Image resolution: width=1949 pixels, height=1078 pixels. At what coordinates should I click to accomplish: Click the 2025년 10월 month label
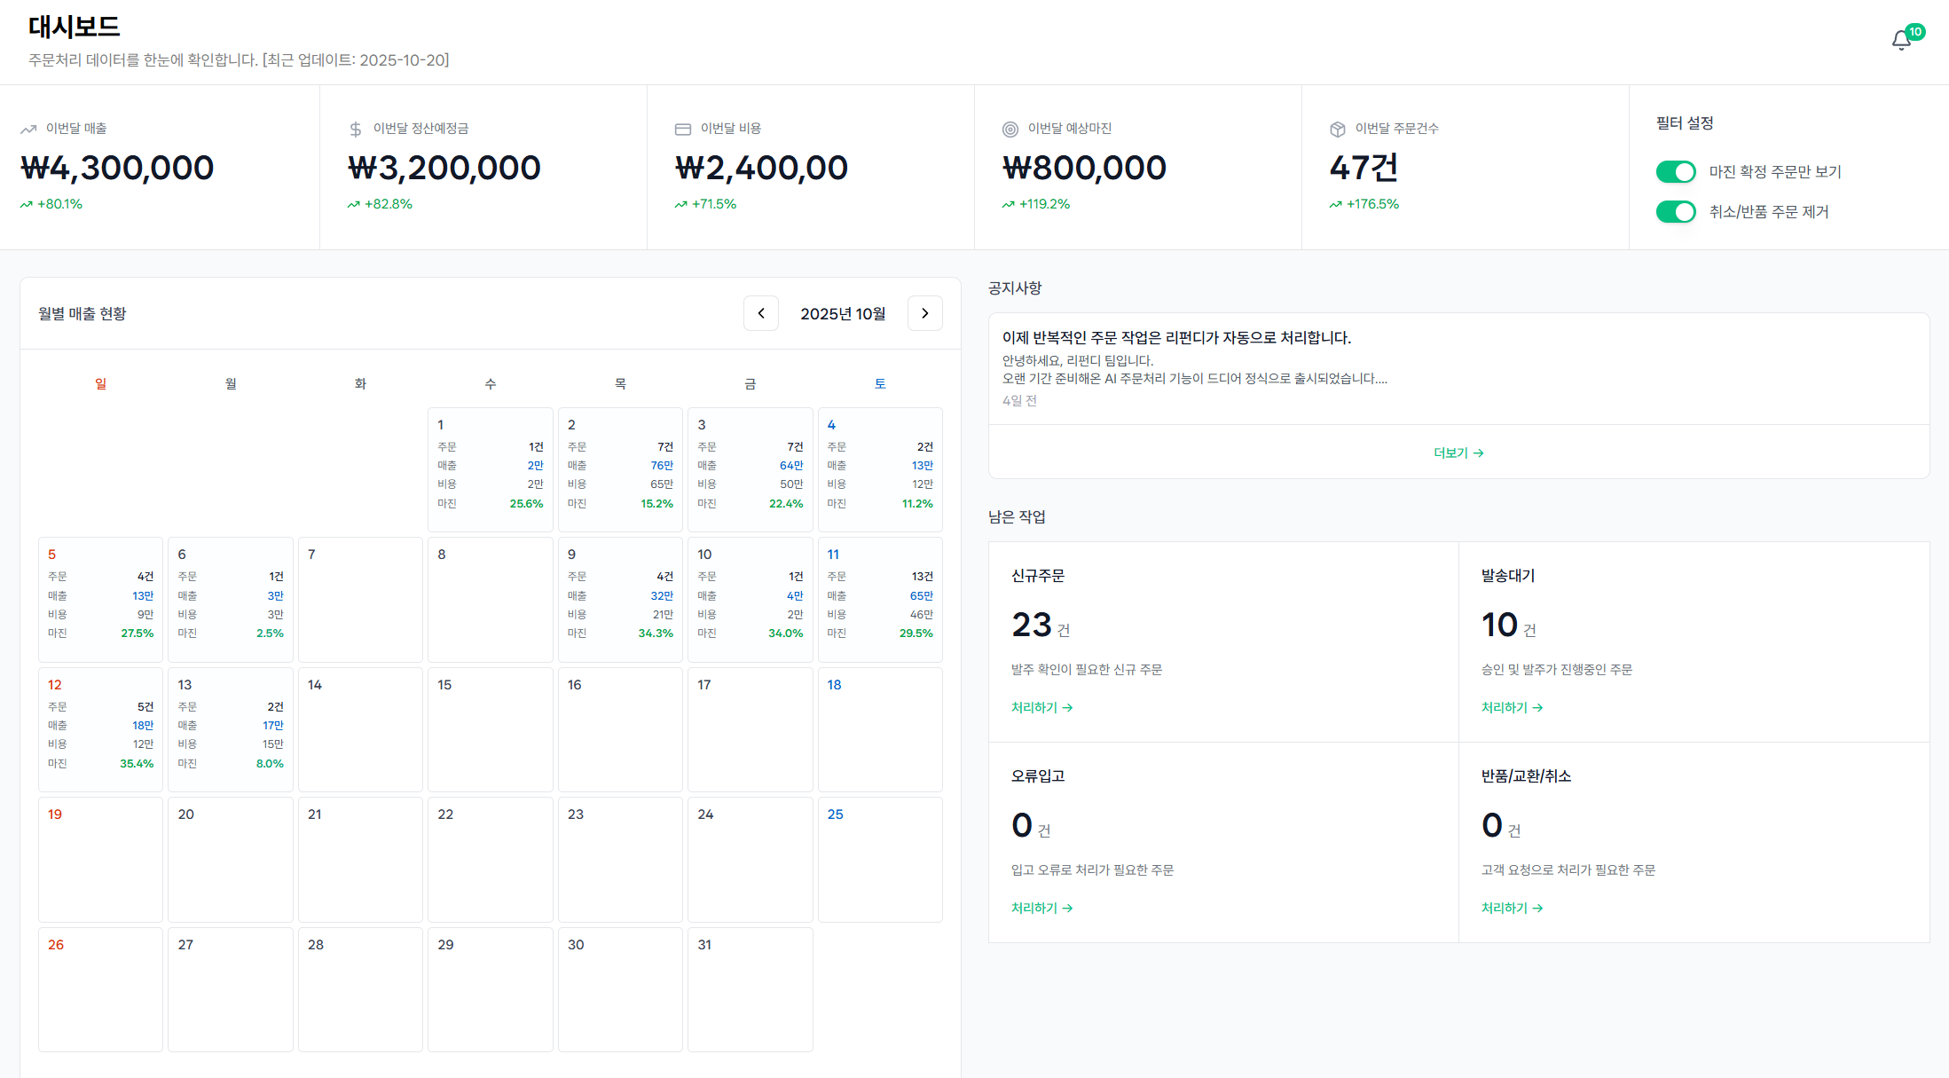842,313
